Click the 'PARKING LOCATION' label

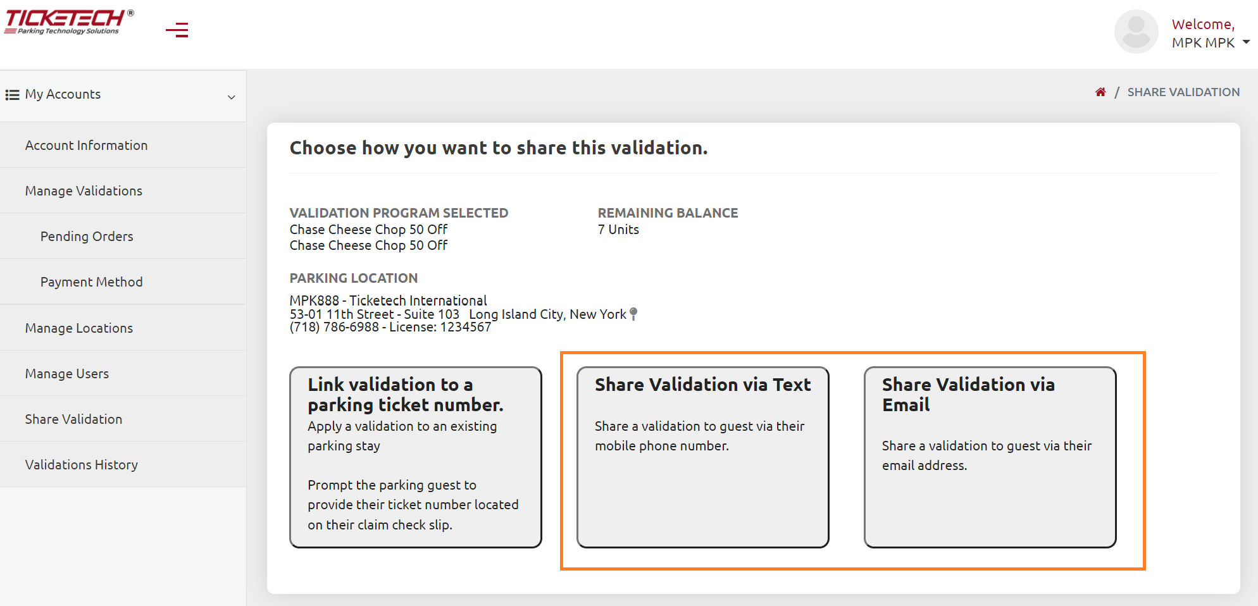[354, 278]
